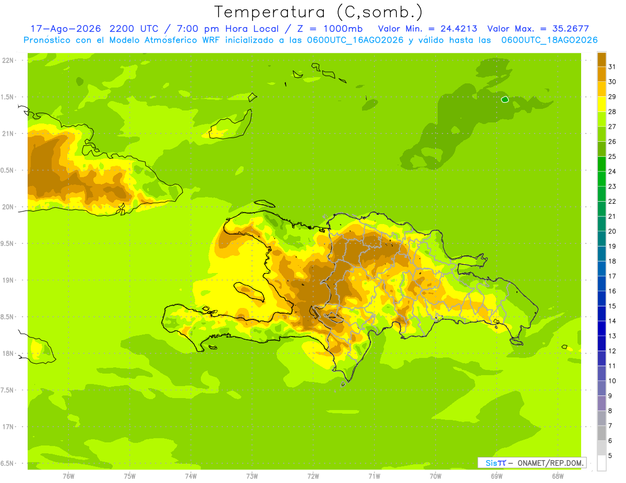This screenshot has width=626, height=483.
Task: Click the '70W' longitude label
Action: pos(436,476)
